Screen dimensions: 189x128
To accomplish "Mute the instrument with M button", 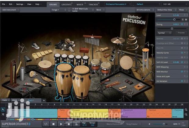I will click(x=186, y=20).
